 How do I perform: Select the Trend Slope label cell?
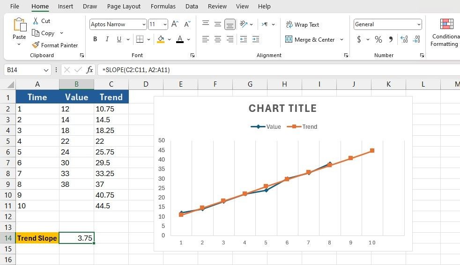point(37,238)
